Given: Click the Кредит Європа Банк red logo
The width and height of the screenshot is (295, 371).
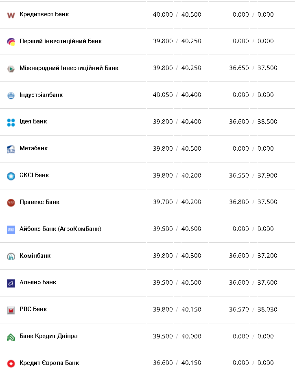Looking at the screenshot, I should (x=11, y=363).
